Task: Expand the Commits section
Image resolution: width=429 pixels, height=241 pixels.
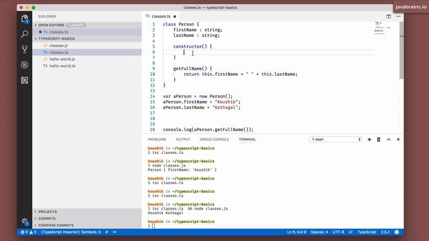Action: click(x=47, y=219)
